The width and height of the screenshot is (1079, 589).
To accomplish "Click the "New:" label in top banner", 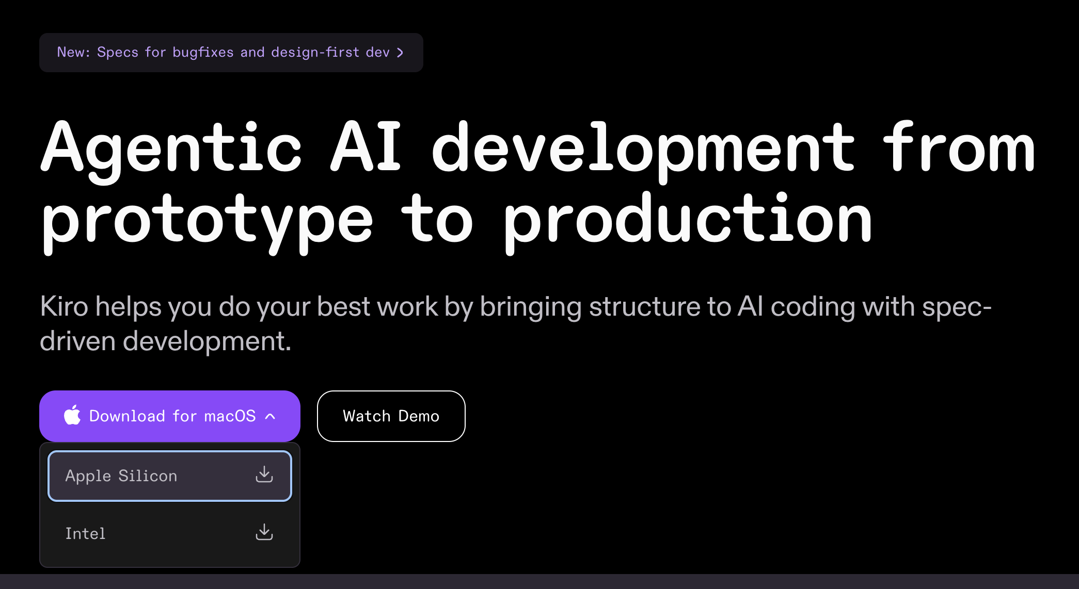I will [73, 53].
